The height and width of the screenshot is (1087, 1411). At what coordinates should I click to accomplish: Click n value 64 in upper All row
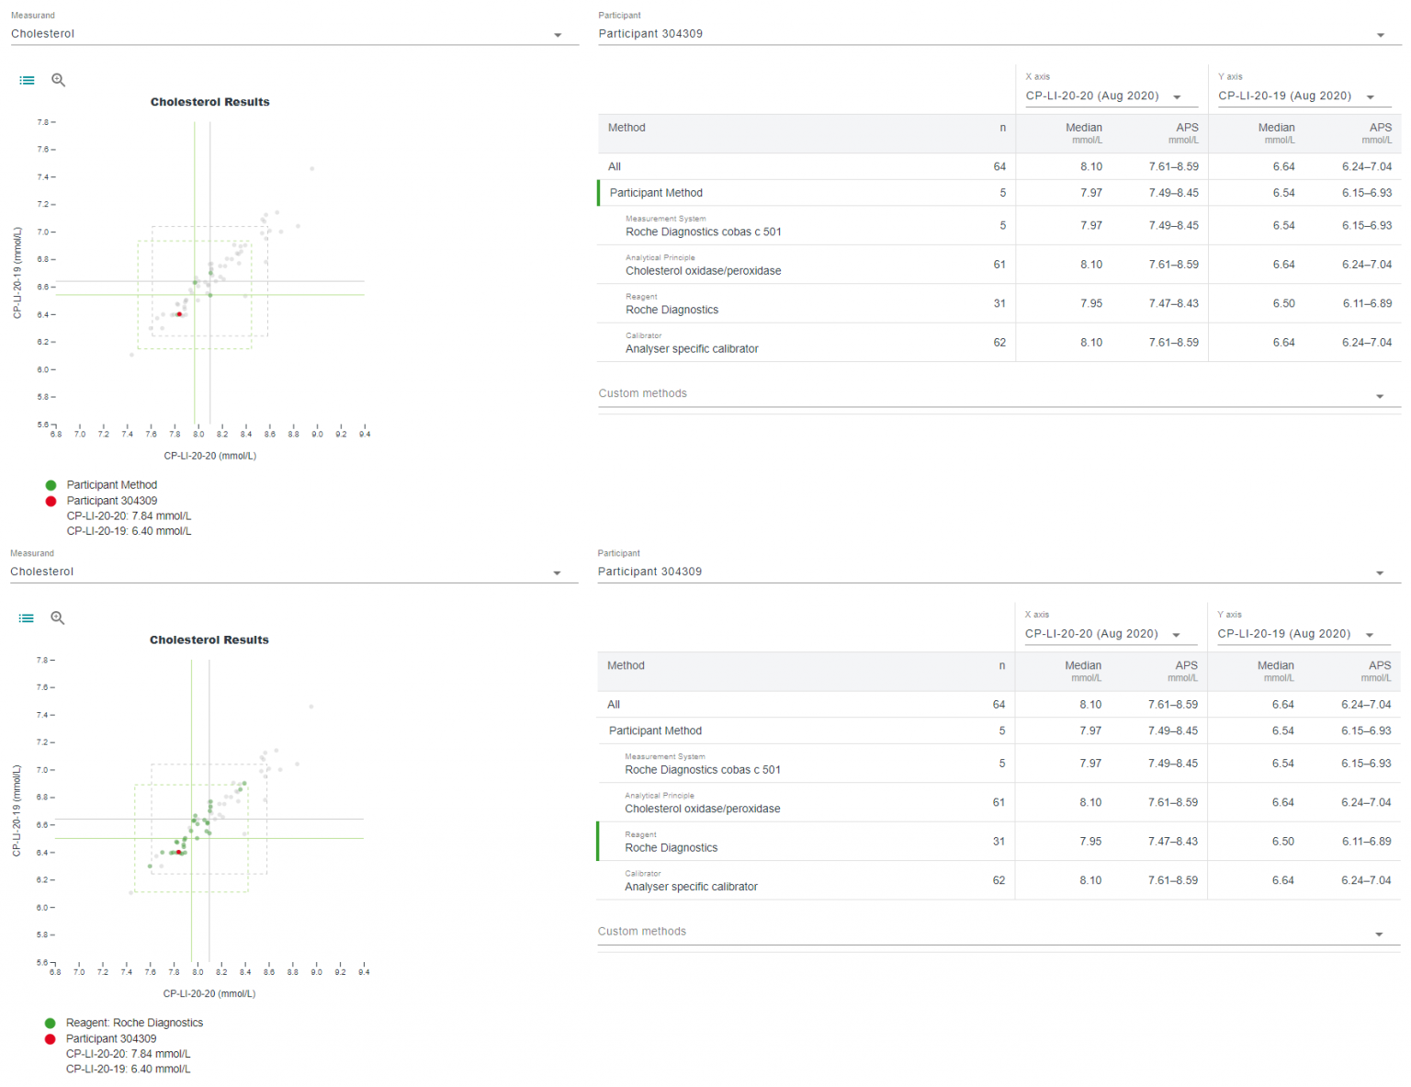pyautogui.click(x=999, y=166)
